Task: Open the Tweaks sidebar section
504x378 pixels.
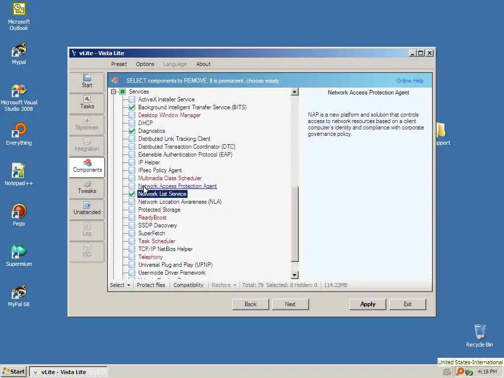Action: point(87,188)
